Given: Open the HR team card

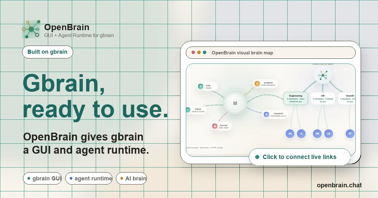Looking at the screenshot, I should [x=323, y=98].
